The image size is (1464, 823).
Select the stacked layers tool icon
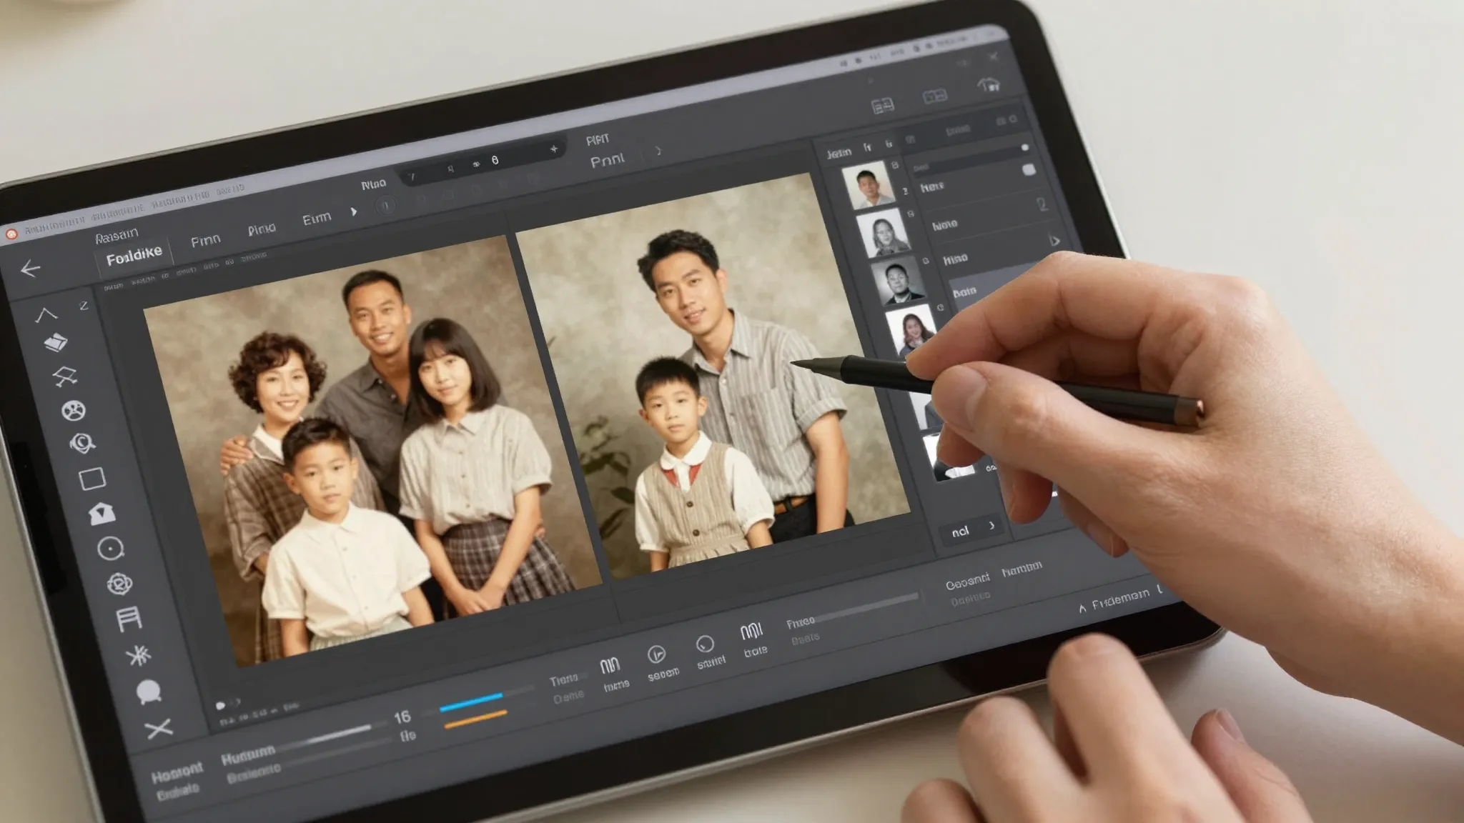click(x=56, y=343)
